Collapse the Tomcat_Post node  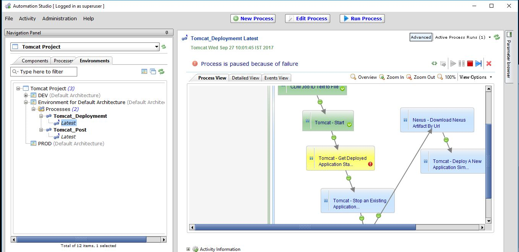(x=41, y=130)
